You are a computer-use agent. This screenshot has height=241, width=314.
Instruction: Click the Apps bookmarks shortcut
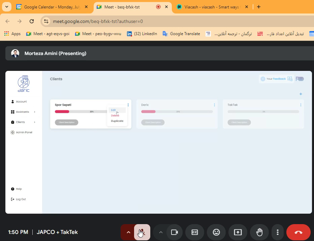pos(12,34)
